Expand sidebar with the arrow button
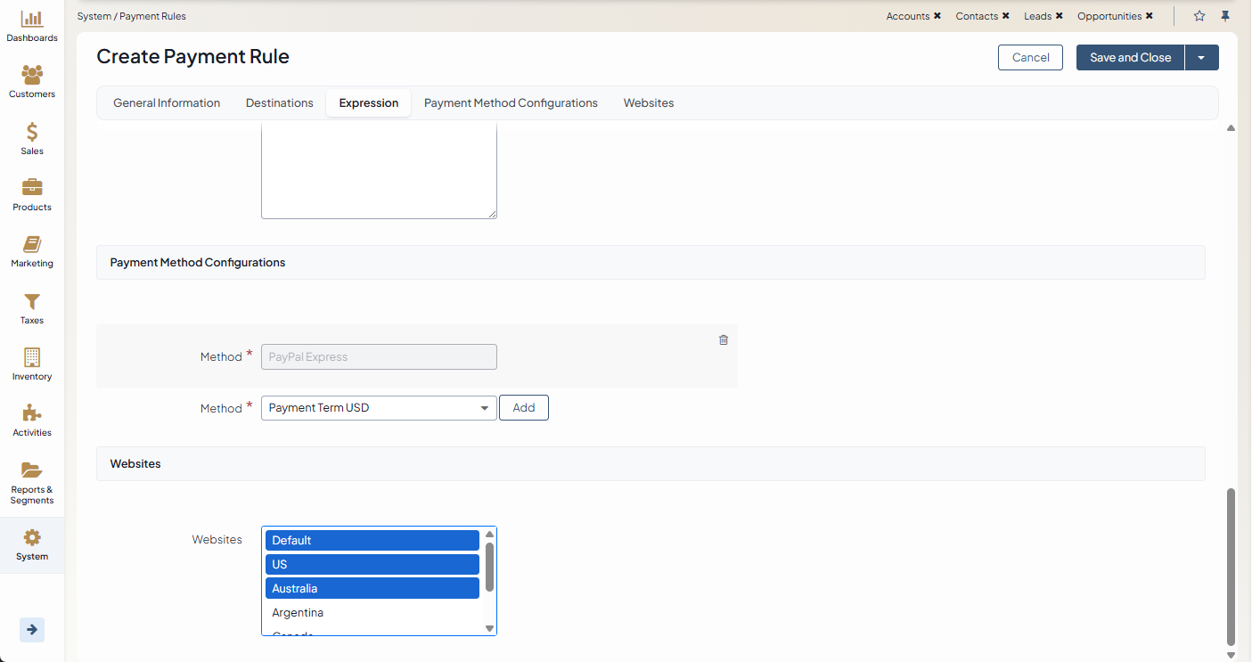The width and height of the screenshot is (1252, 662). click(32, 630)
